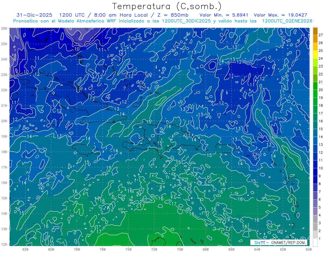This screenshot has width=328, height=253.
Task: Click the "16N" latitude axis label
Action: coord(4,183)
